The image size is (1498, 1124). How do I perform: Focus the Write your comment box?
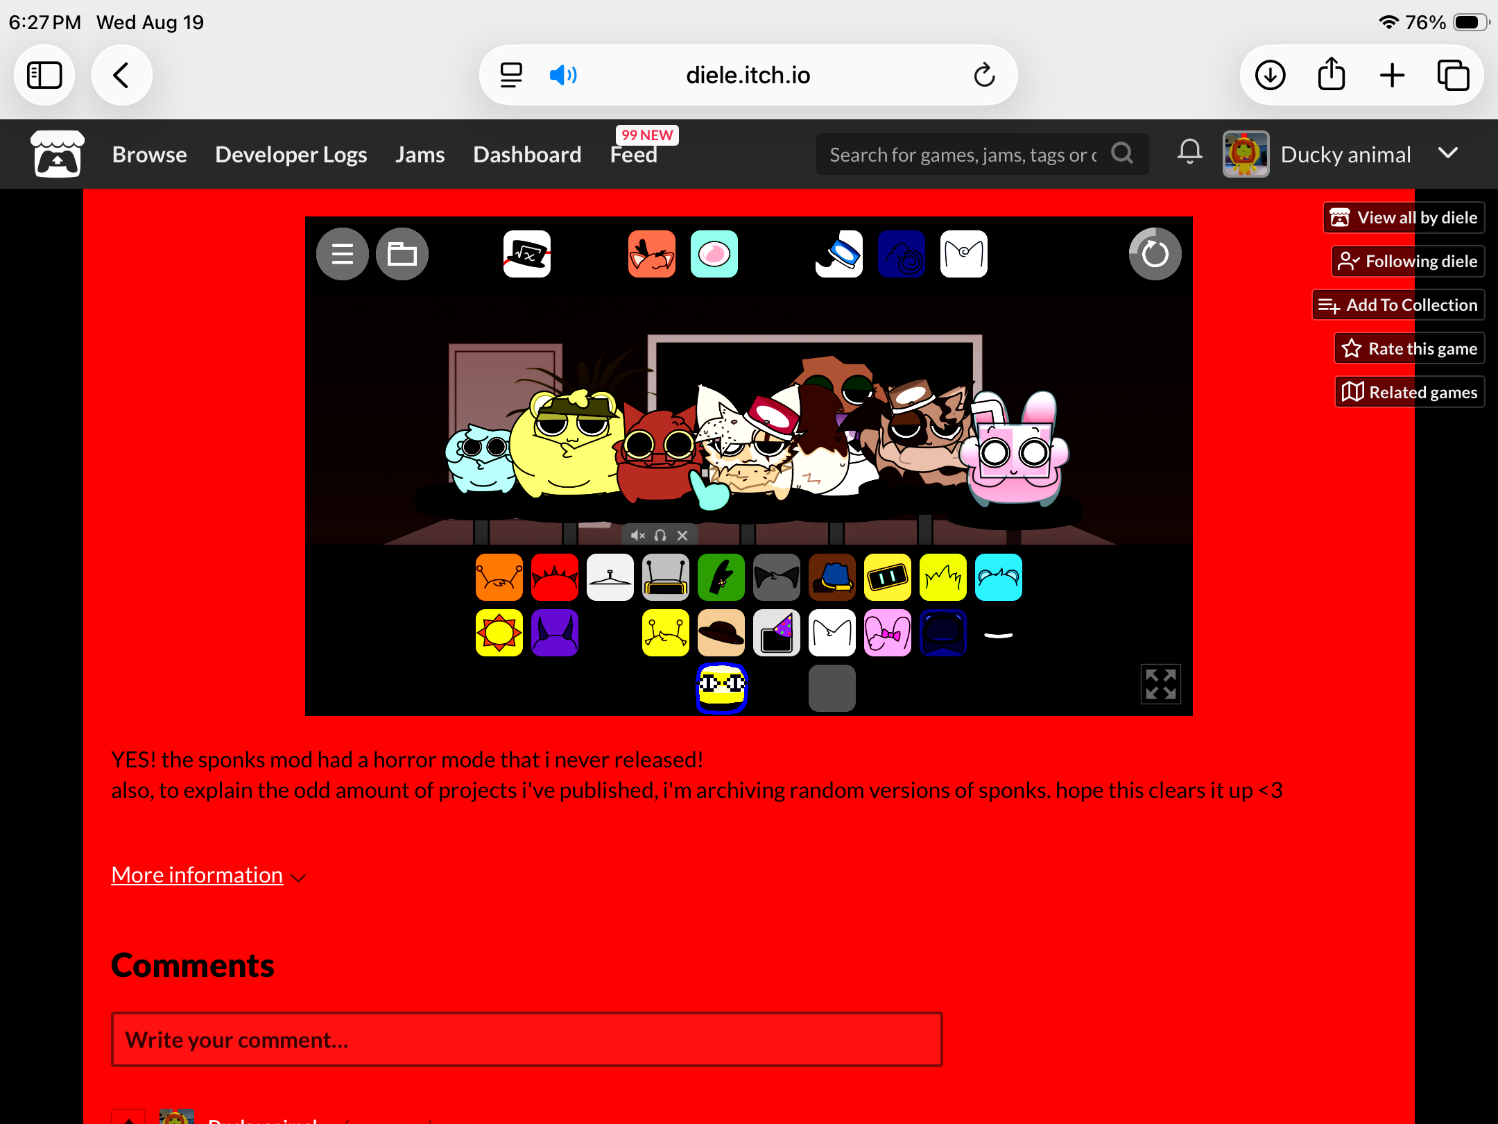coord(527,1039)
